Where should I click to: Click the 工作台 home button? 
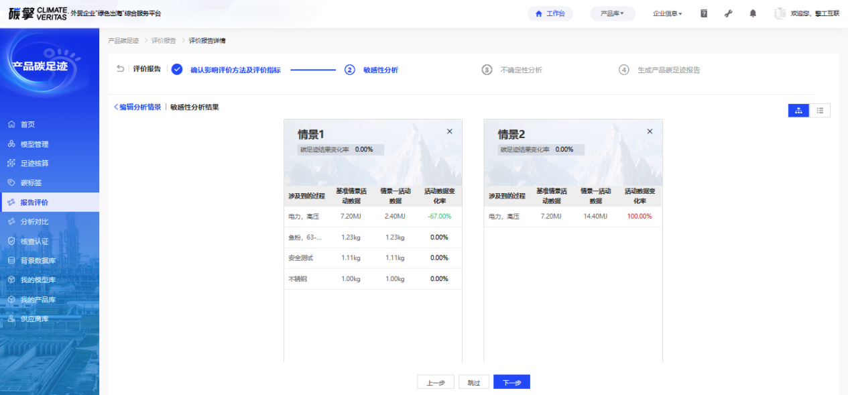coord(550,13)
